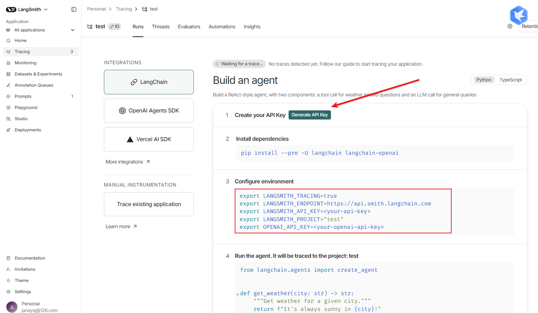
Task: Click the Monitoring chart icon
Action: tap(8, 63)
